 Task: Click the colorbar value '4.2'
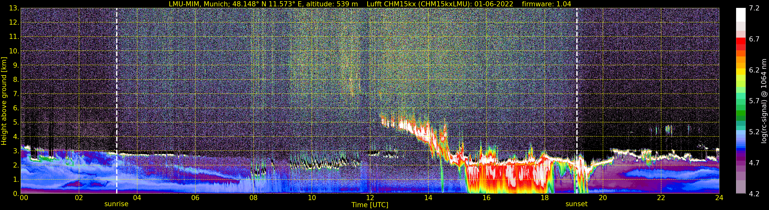(754, 194)
